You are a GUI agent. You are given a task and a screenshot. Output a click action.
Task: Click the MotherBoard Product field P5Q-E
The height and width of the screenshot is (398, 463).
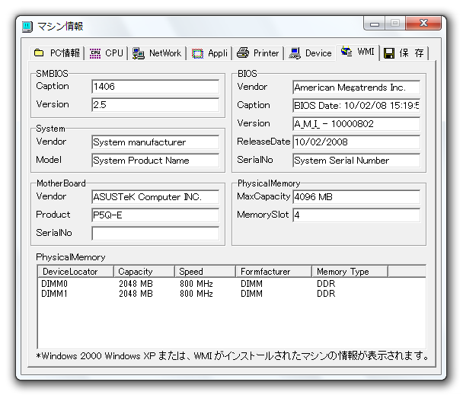coord(155,215)
